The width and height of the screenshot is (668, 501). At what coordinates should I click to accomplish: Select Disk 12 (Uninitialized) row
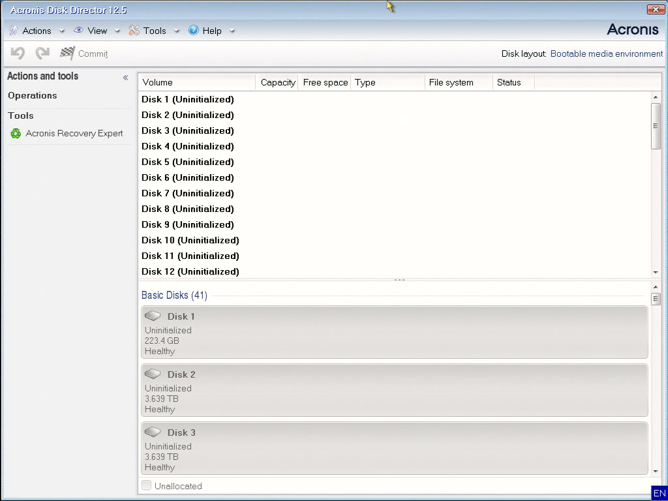coord(395,271)
